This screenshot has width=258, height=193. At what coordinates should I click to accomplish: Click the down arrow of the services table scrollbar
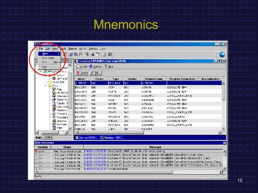tap(223, 129)
